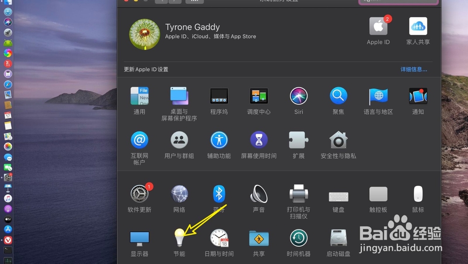Open the Bluetooth preference pane icon

click(x=219, y=194)
